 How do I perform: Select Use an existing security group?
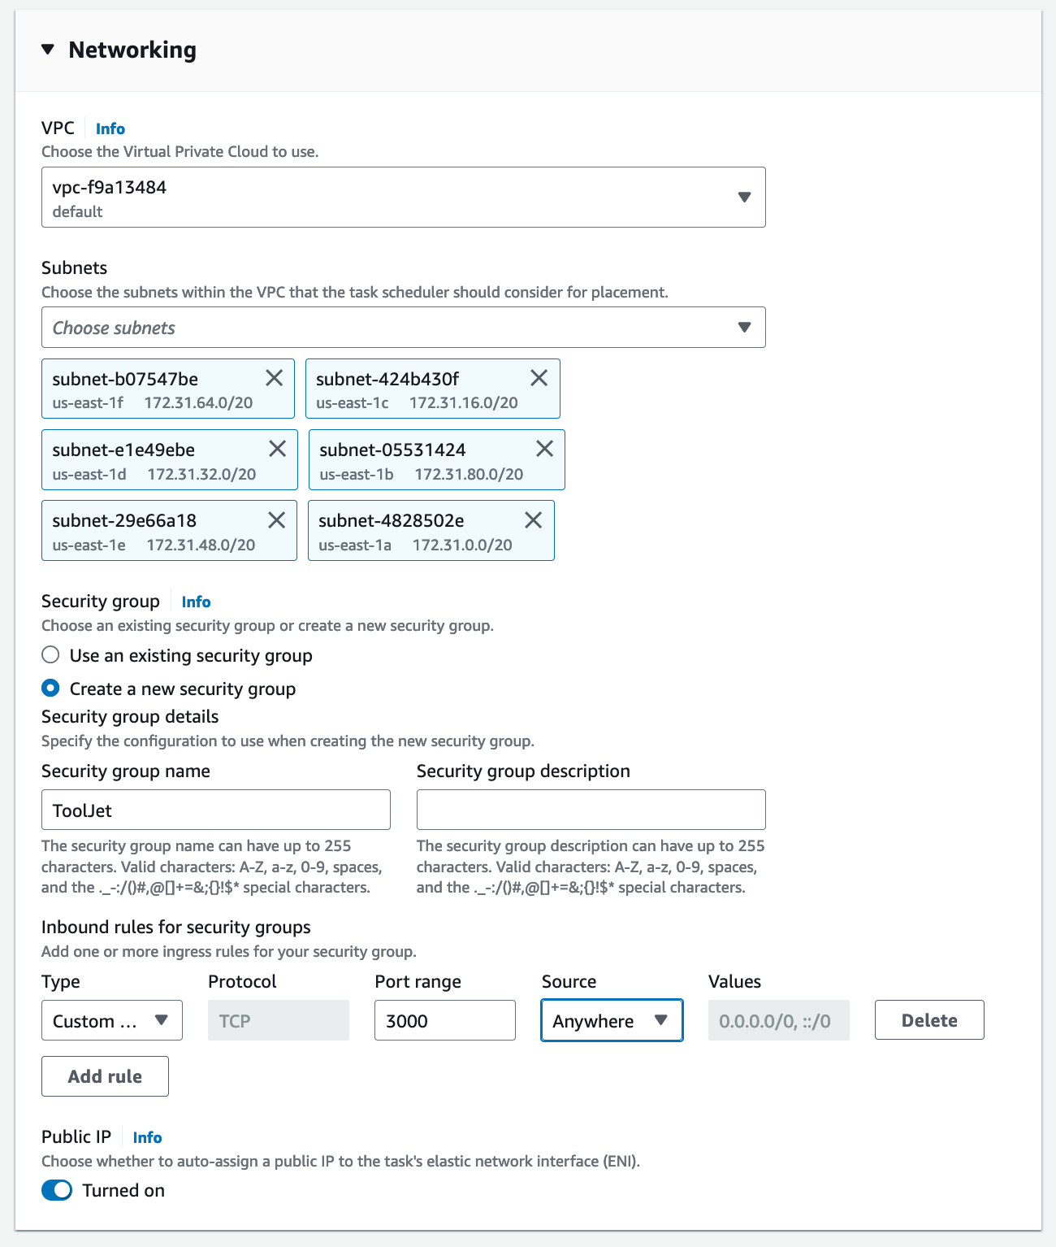pos(51,655)
